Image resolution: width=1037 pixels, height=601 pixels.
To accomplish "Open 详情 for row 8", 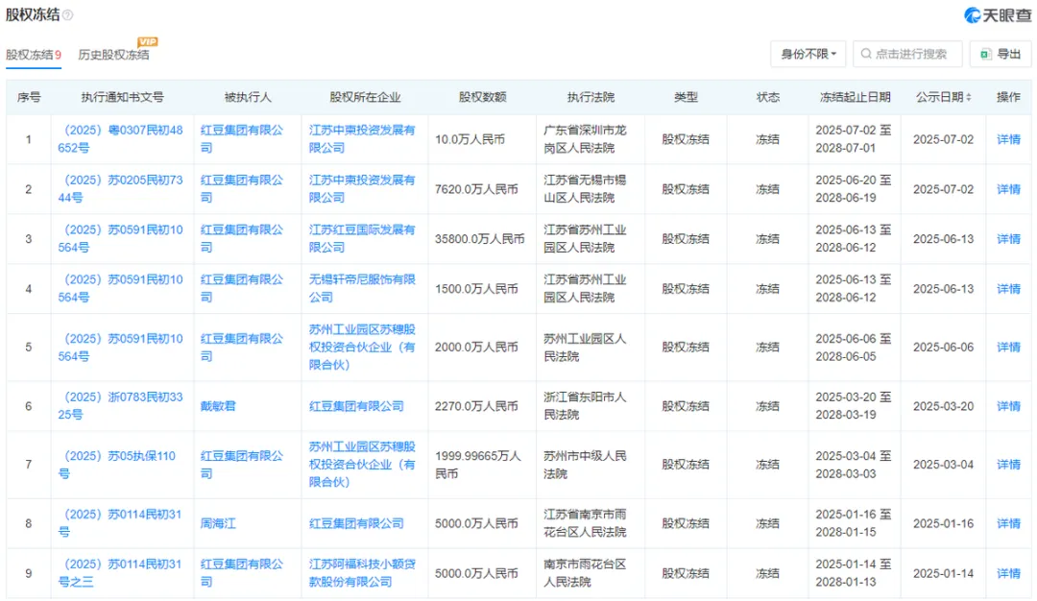I will click(x=1008, y=523).
